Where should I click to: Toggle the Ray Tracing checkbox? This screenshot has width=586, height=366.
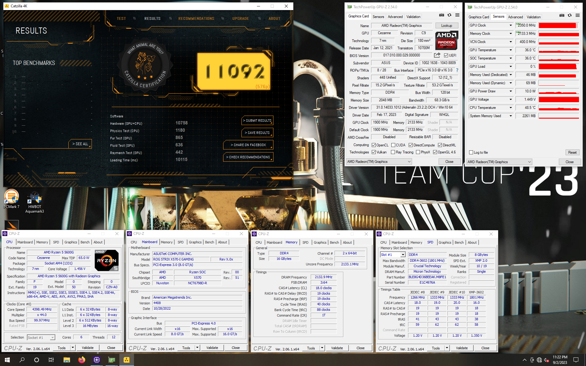click(393, 152)
